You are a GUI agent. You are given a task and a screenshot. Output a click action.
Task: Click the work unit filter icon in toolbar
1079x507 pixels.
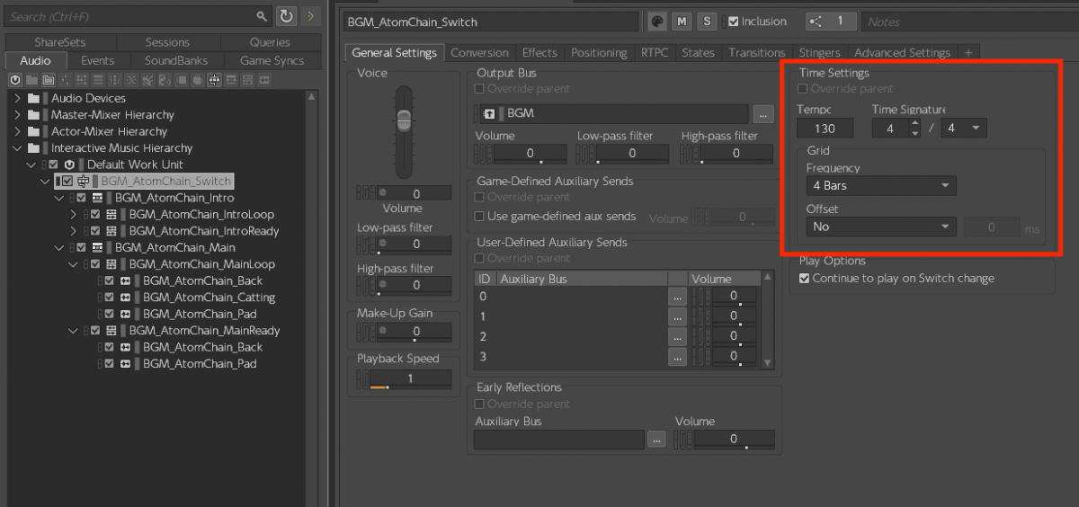[15, 80]
